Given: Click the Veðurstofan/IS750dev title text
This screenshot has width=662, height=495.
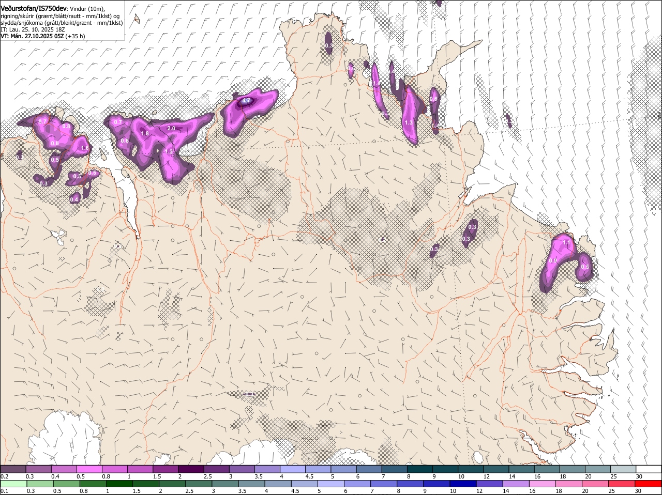Looking at the screenshot, I should [x=33, y=8].
